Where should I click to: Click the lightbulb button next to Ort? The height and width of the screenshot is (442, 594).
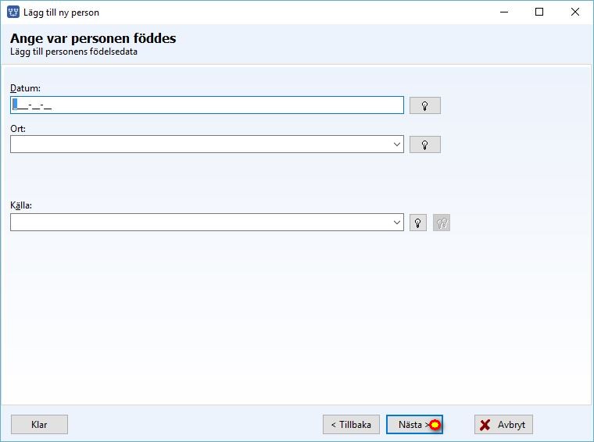(424, 144)
